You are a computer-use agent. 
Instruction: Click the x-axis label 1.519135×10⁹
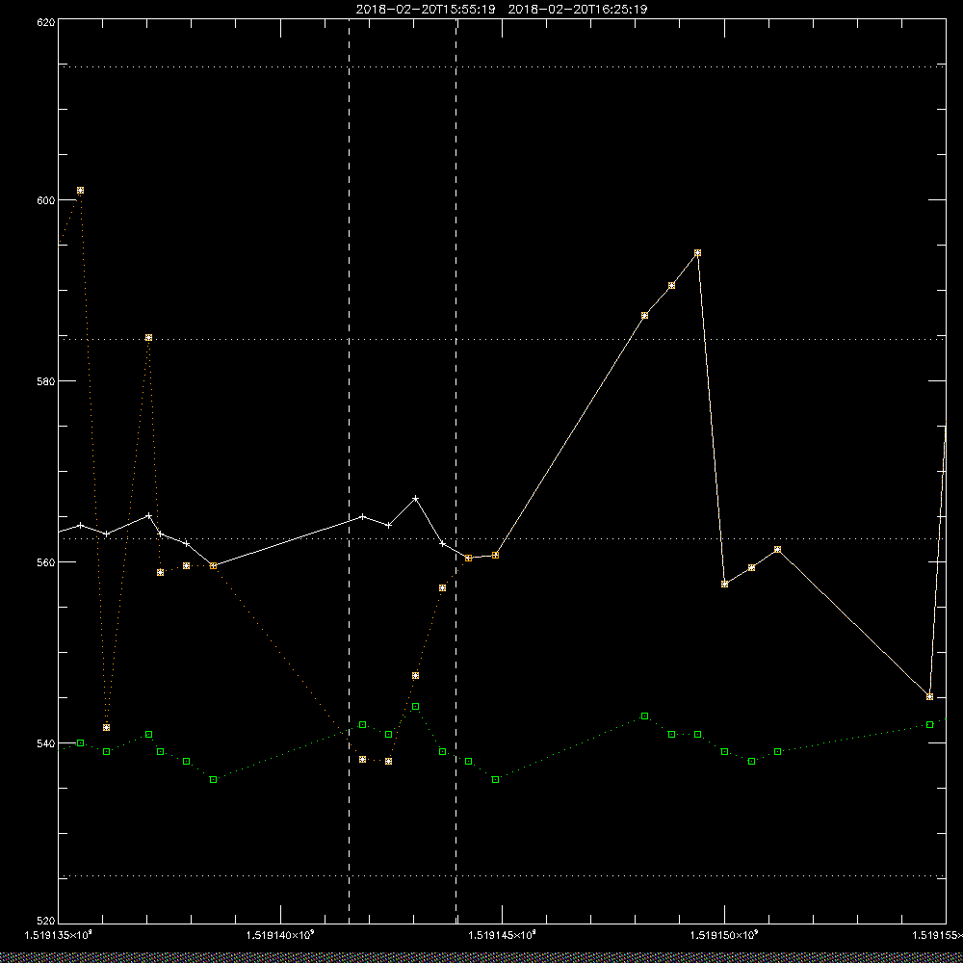(59, 935)
